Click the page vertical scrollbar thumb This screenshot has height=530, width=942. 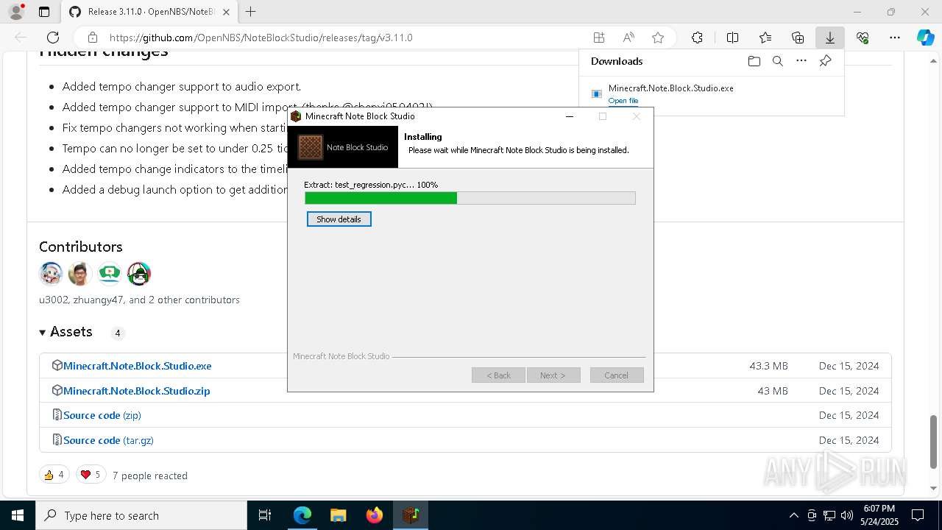tap(934, 441)
